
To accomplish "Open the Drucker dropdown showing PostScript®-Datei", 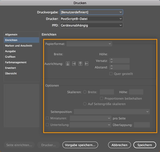I will [x=91, y=19].
